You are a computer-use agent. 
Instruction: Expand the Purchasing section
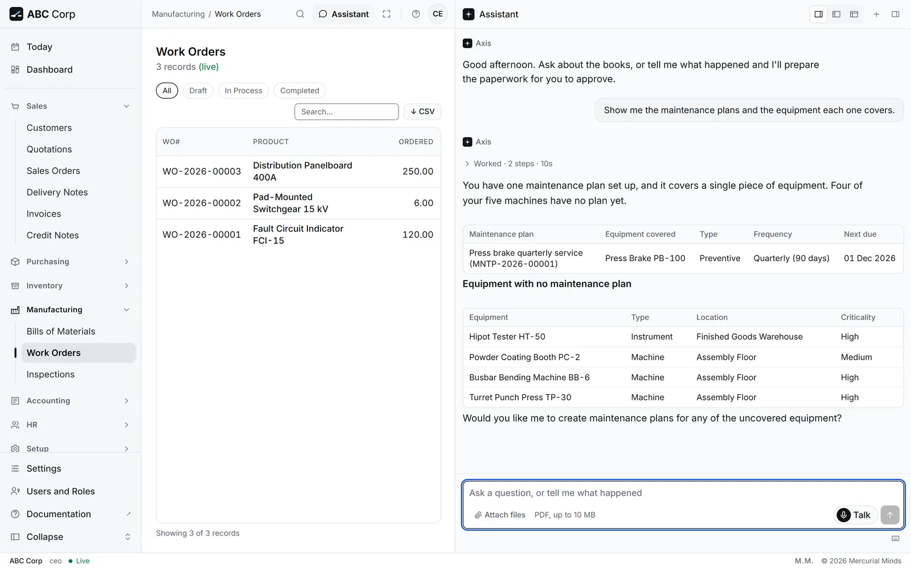tap(71, 262)
